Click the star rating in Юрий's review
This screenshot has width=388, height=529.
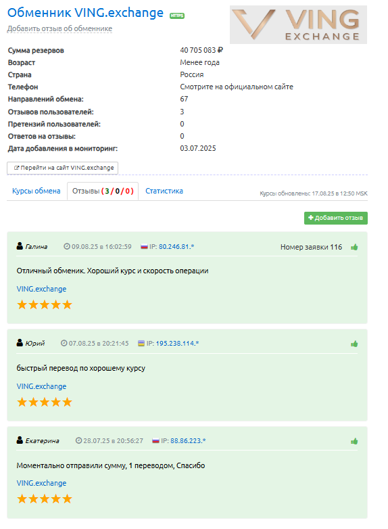click(x=45, y=402)
